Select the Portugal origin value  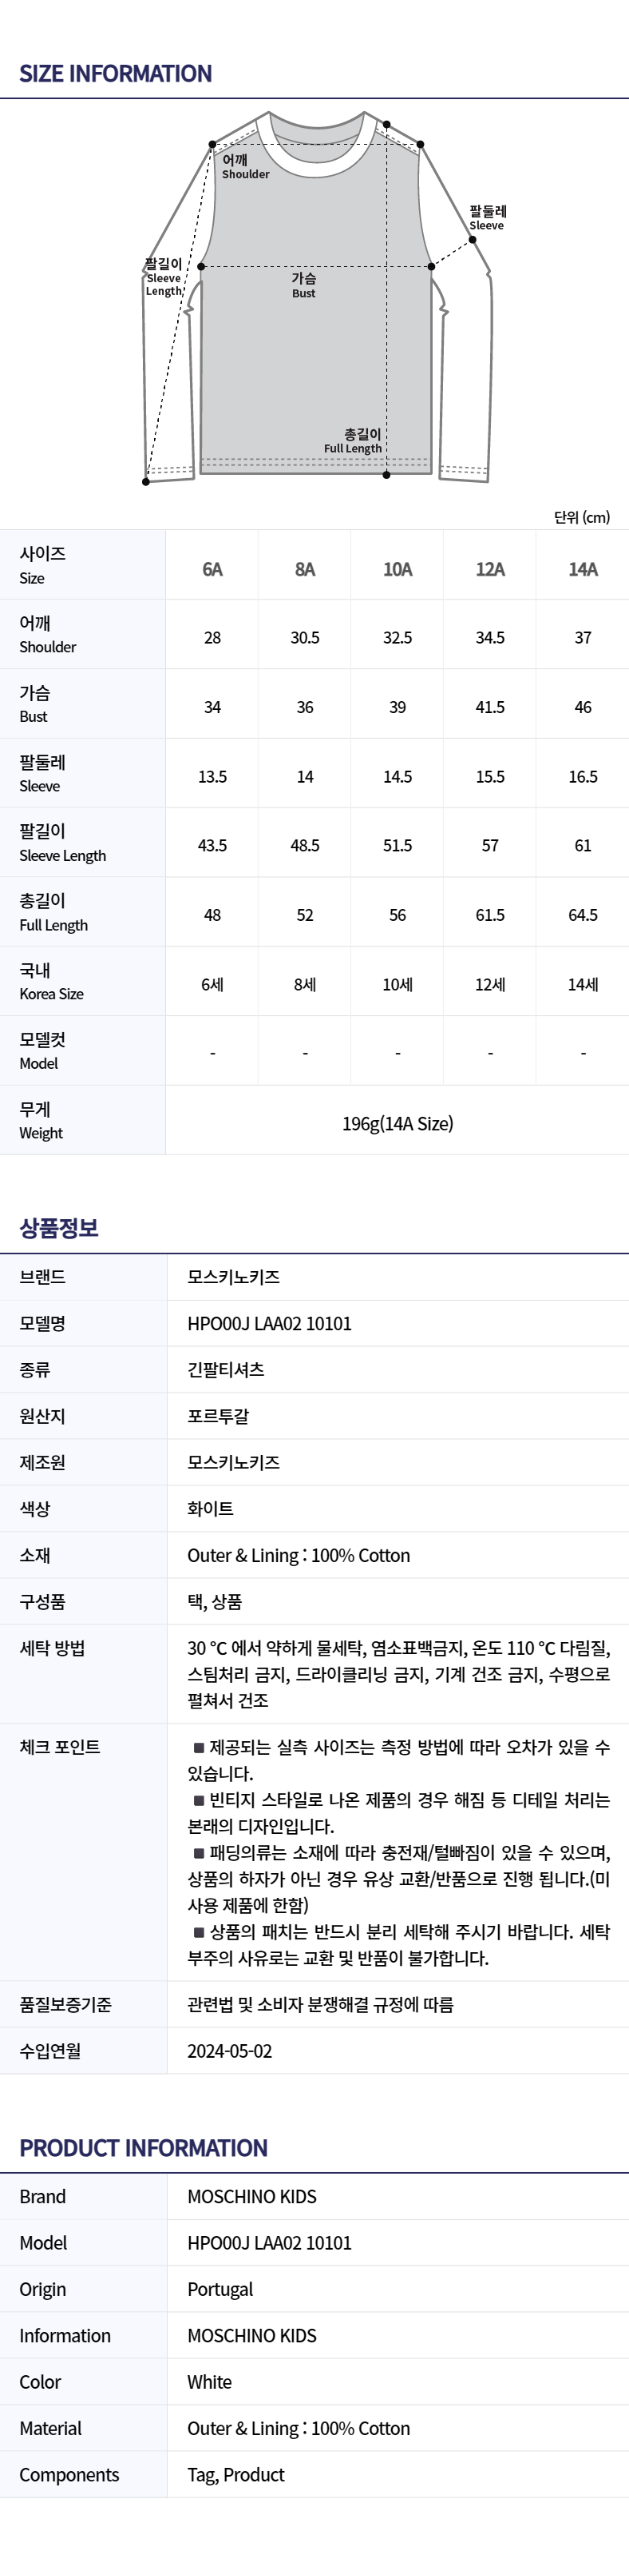click(220, 2289)
